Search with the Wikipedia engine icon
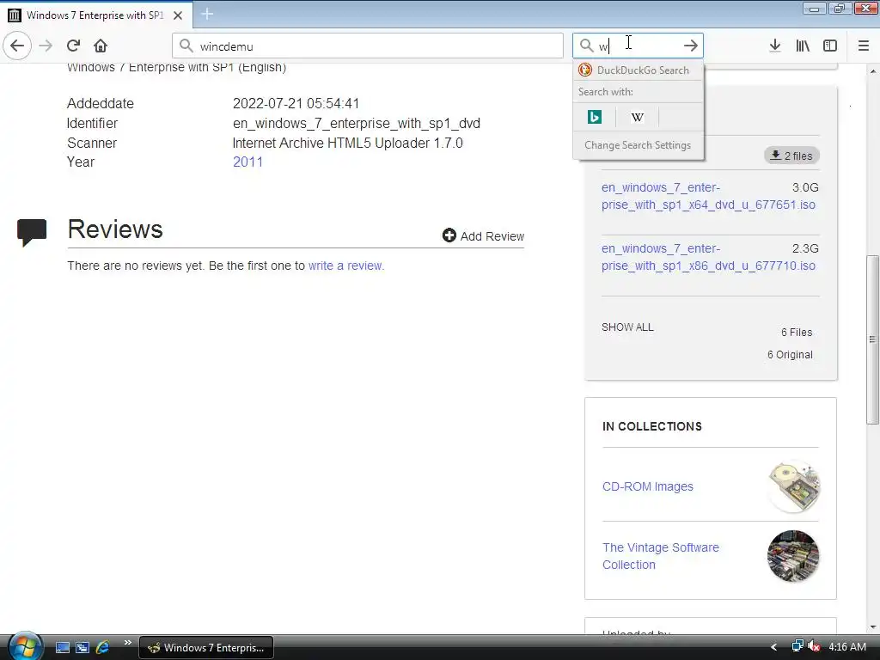This screenshot has height=660, width=880. (637, 117)
